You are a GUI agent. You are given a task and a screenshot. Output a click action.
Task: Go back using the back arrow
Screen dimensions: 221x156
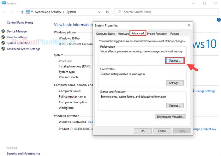(x=4, y=12)
